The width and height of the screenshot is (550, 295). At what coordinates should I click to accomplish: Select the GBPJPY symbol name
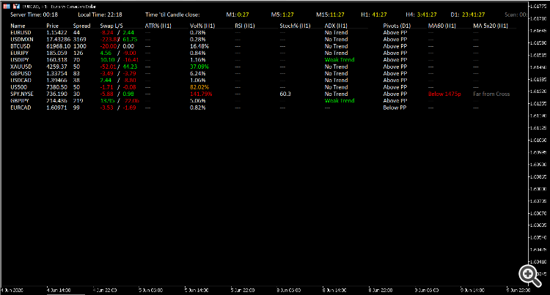(20, 101)
